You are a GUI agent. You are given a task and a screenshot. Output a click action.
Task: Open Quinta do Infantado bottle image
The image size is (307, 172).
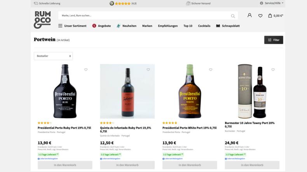click(127, 91)
